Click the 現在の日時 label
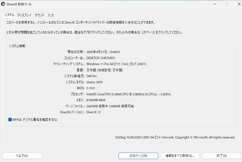This screenshot has width=242, height=162. [76, 52]
